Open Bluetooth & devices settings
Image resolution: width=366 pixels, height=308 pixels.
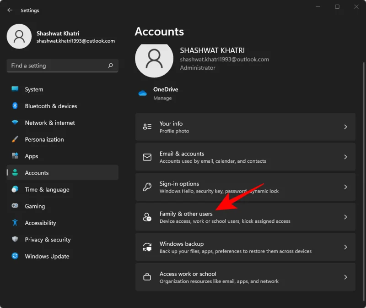click(49, 106)
